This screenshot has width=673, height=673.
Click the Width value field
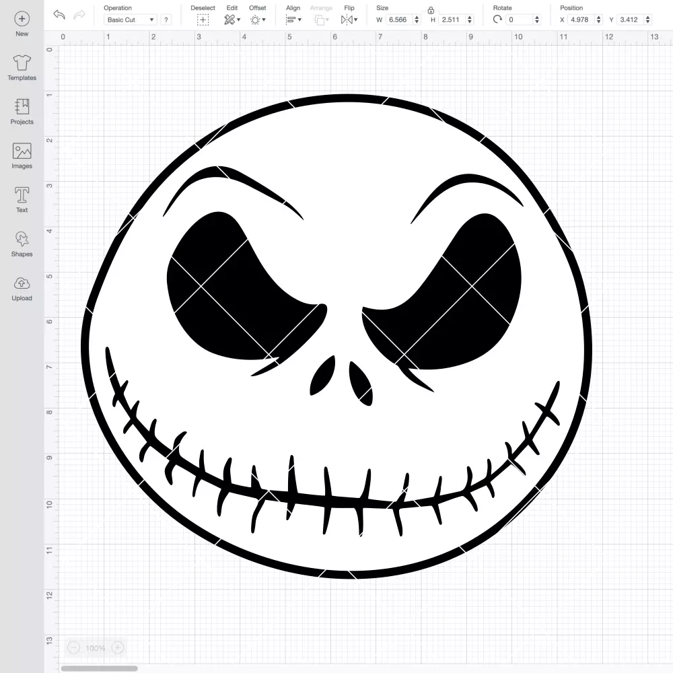click(398, 20)
